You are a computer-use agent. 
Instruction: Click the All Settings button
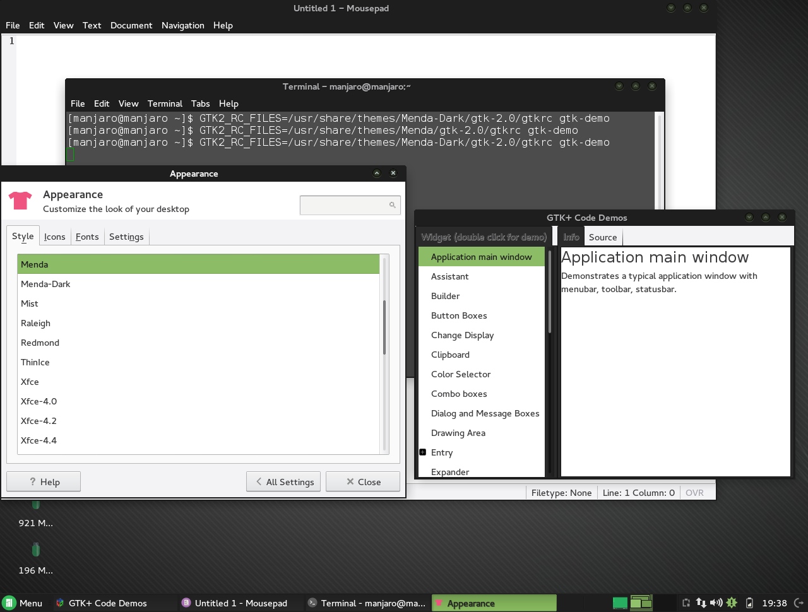pos(283,482)
